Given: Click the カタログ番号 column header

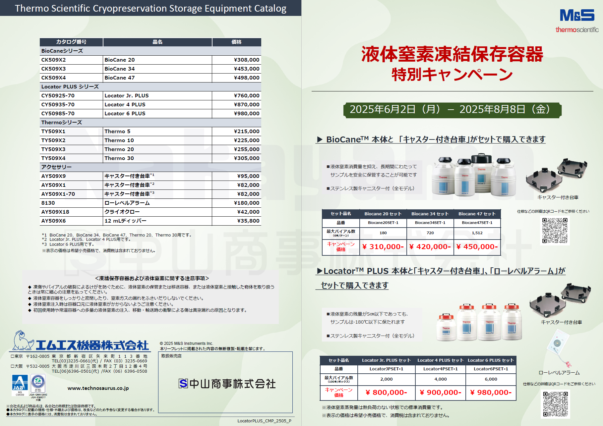Looking at the screenshot, I should [71, 42].
